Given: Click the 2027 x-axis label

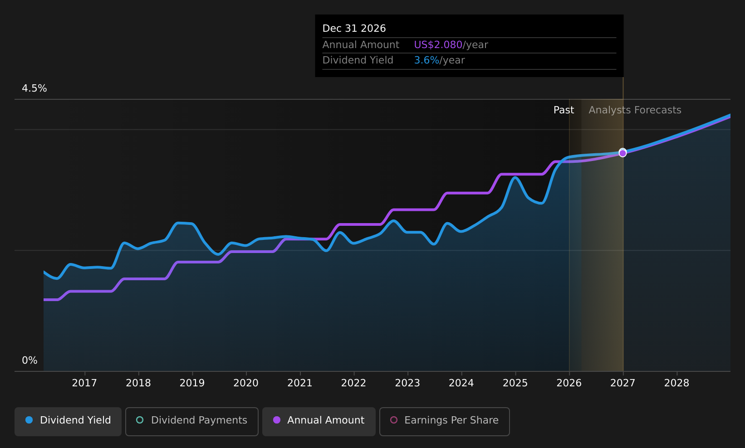Looking at the screenshot, I should point(623,383).
